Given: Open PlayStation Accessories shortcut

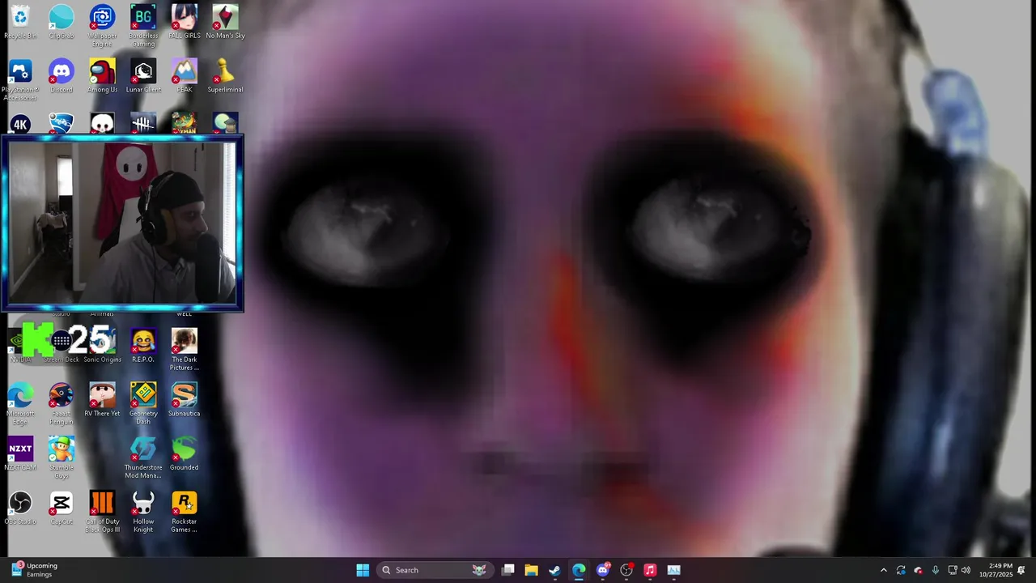Looking at the screenshot, I should pyautogui.click(x=20, y=79).
